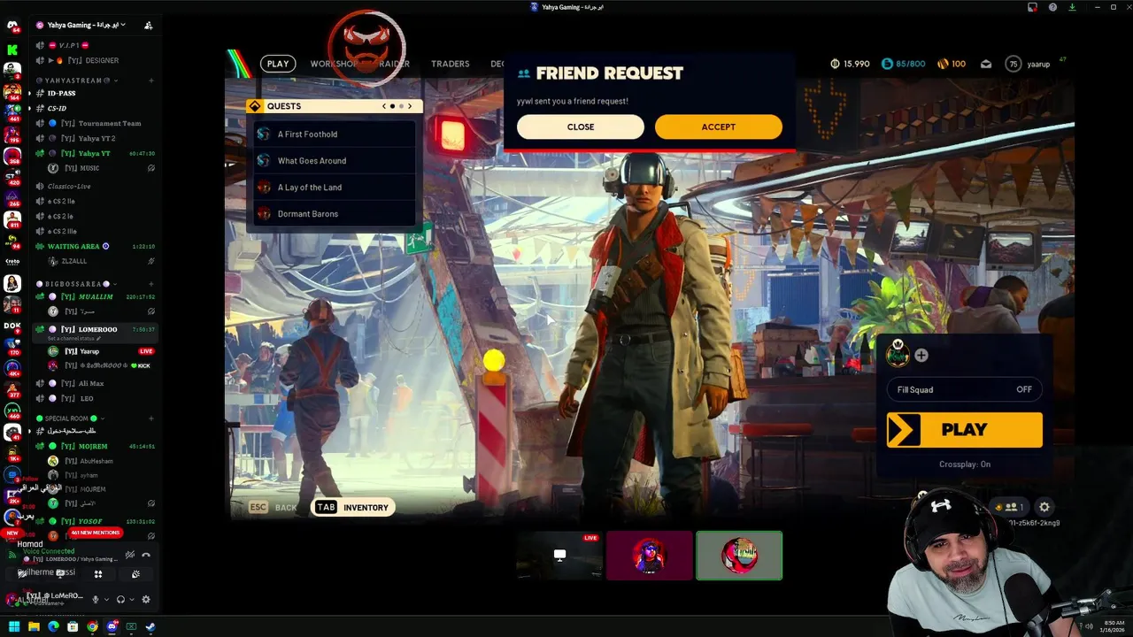Disconnect from voice call icon
1133x637 pixels.
pyautogui.click(x=146, y=555)
